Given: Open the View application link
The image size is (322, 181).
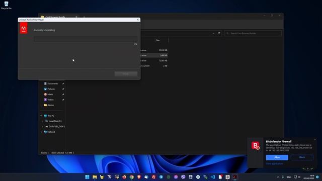Looking at the screenshot, I should (274, 163).
